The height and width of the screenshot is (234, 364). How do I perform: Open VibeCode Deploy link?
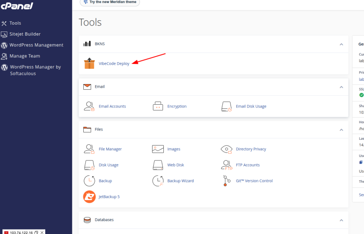[x=114, y=63]
